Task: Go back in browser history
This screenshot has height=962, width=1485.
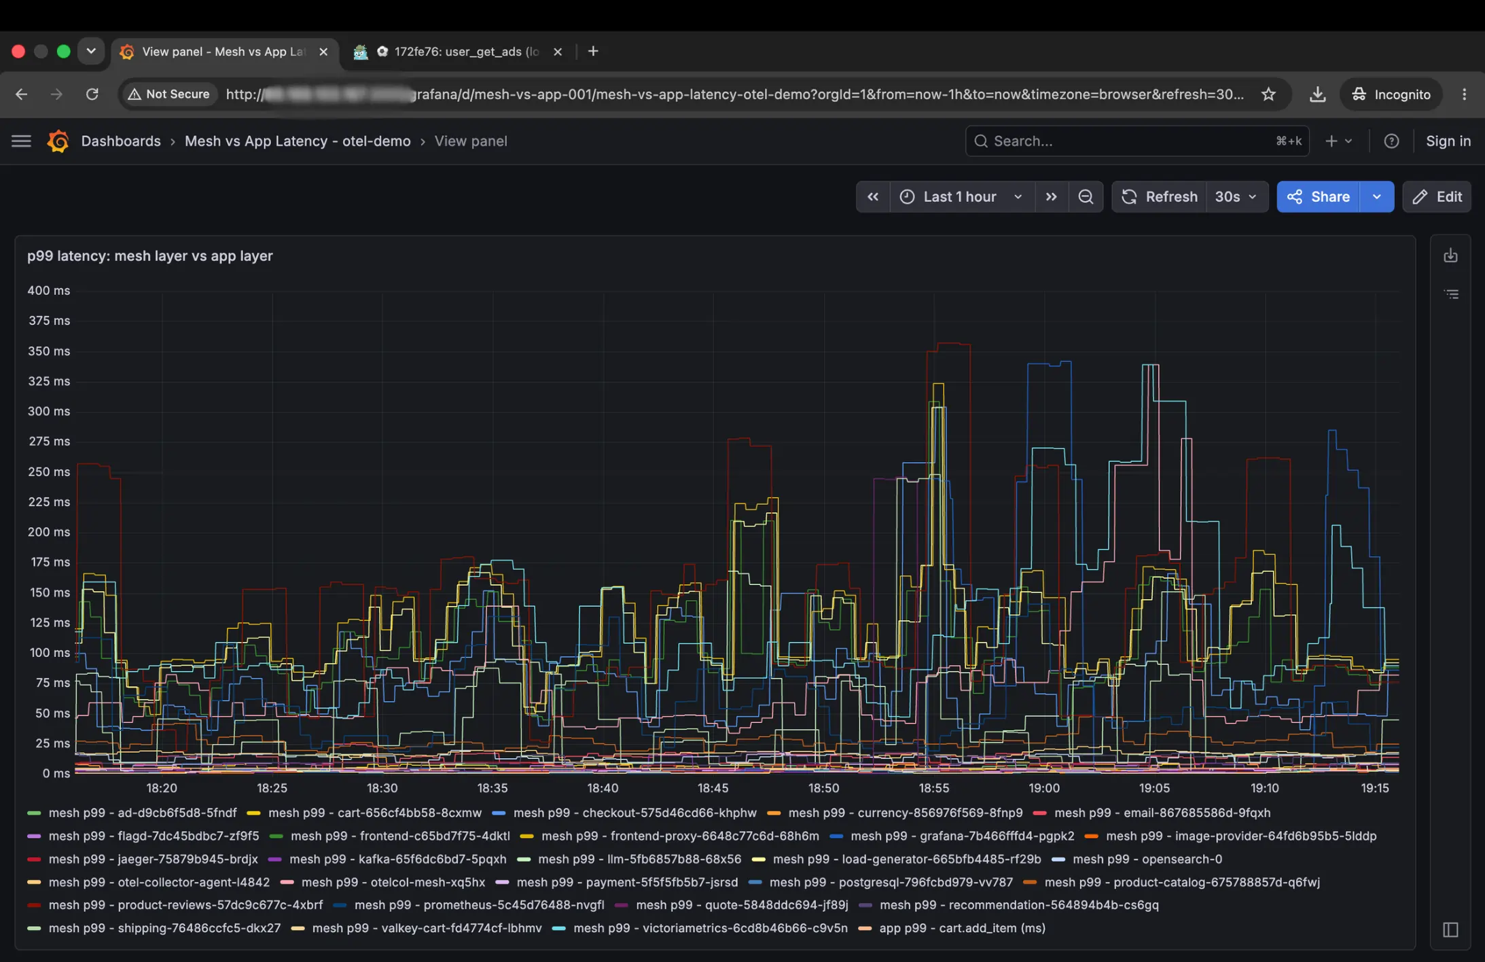Action: [22, 94]
